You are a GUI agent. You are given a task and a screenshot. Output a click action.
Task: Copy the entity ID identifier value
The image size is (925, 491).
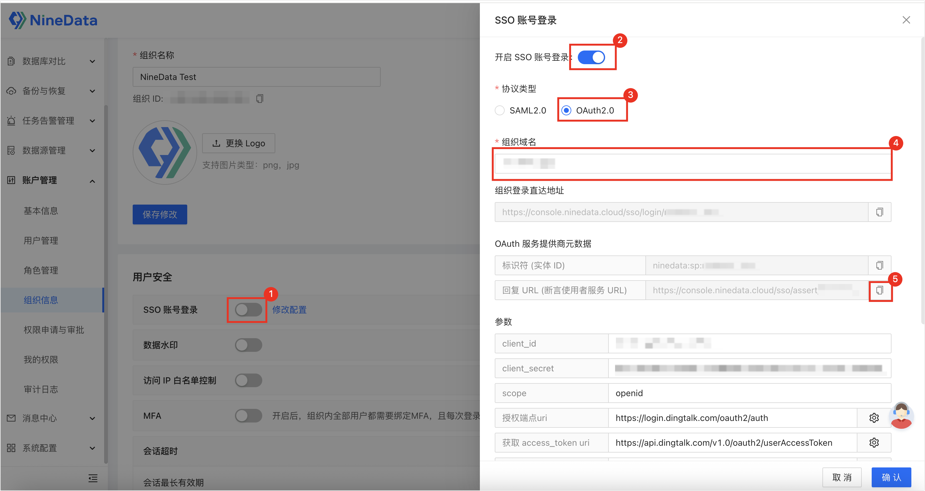click(x=879, y=265)
